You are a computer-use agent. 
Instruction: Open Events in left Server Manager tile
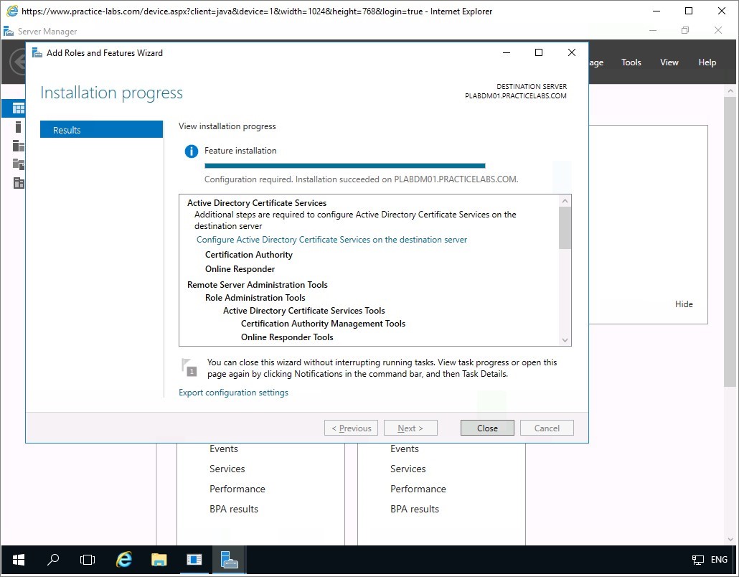coord(223,449)
